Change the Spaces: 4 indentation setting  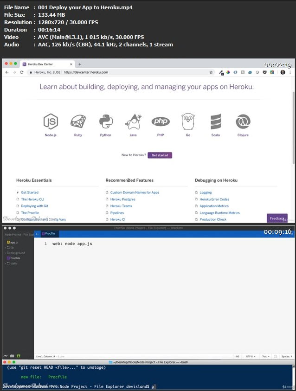click(x=287, y=357)
